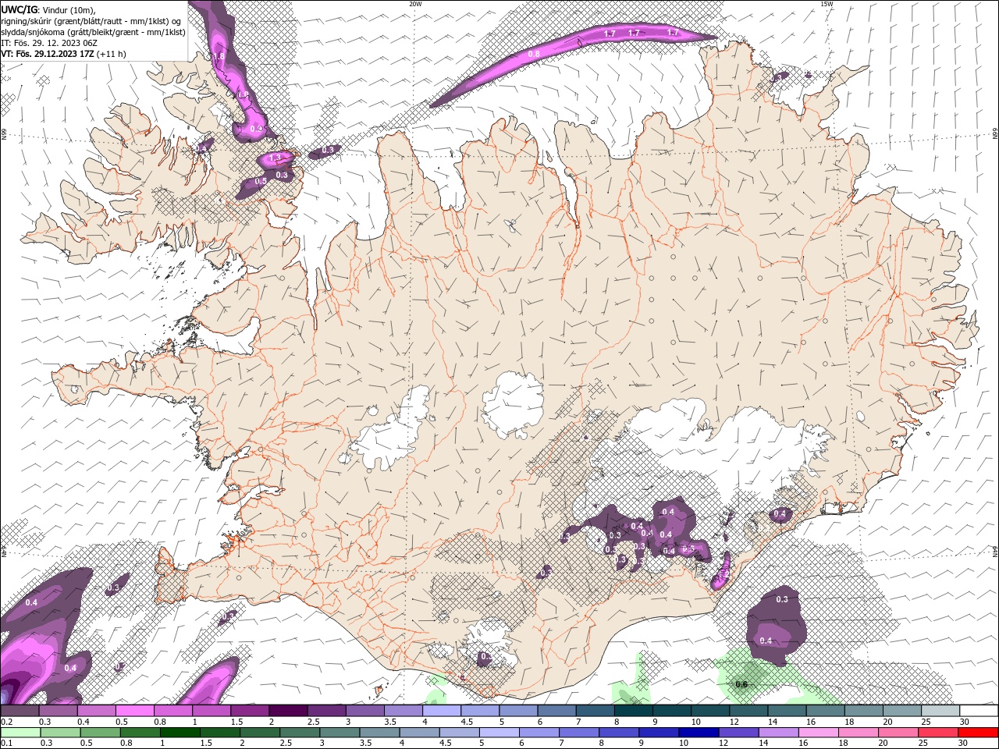Click the palest green 0.1 rain legend swatch
This screenshot has height=749, width=999.
(20, 733)
